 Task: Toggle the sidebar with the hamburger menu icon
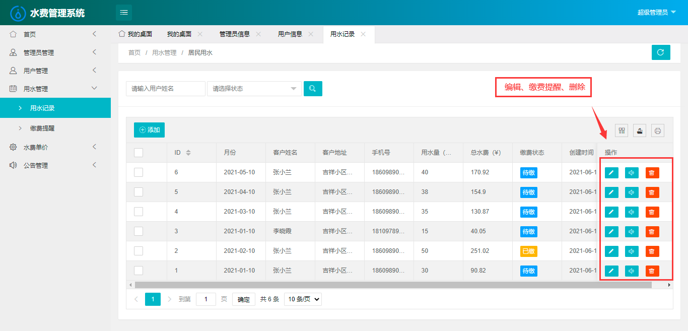[124, 13]
